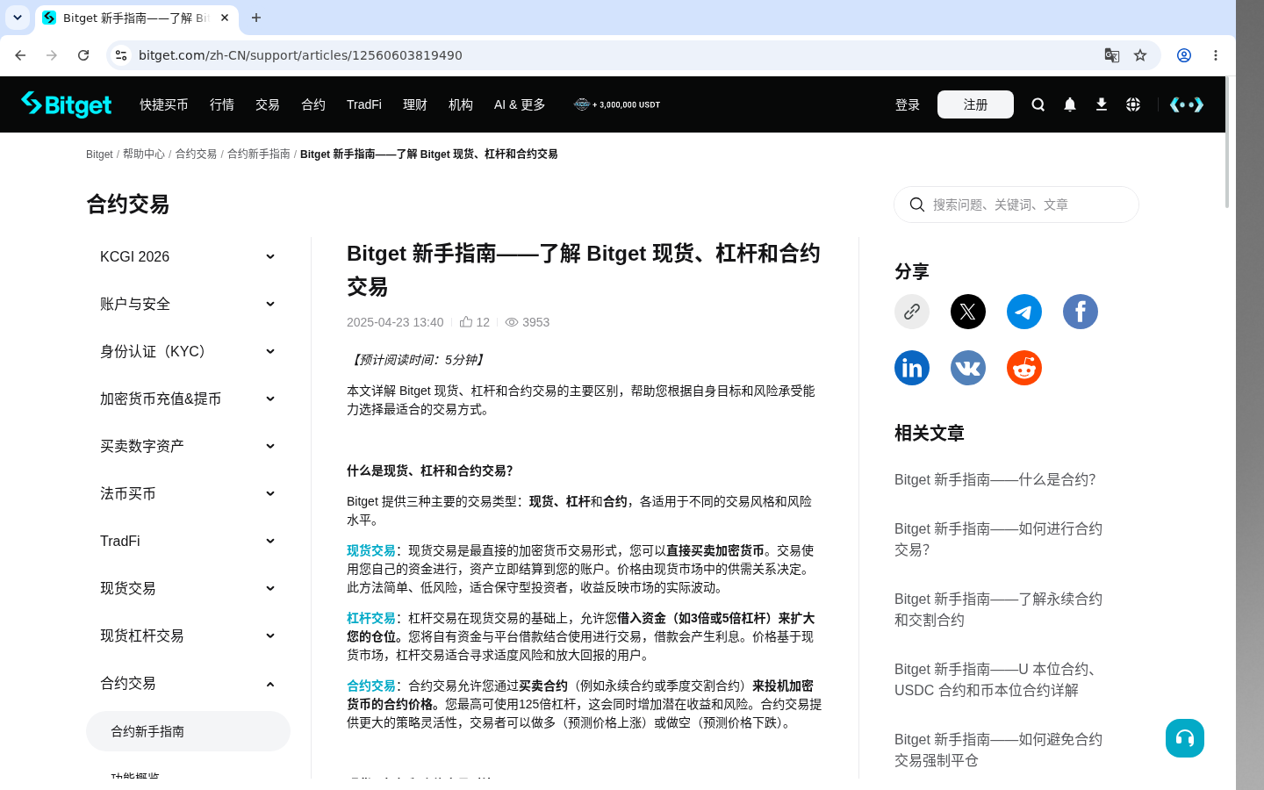This screenshot has height=790, width=1264.
Task: Share article on LinkedIn
Action: coord(912,368)
